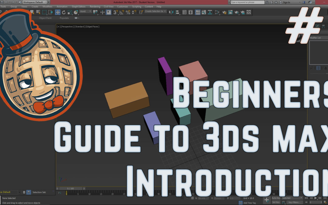This screenshot has height=205, width=328.
Task: Click the Align tool icon
Action: pyautogui.click(x=177, y=12)
